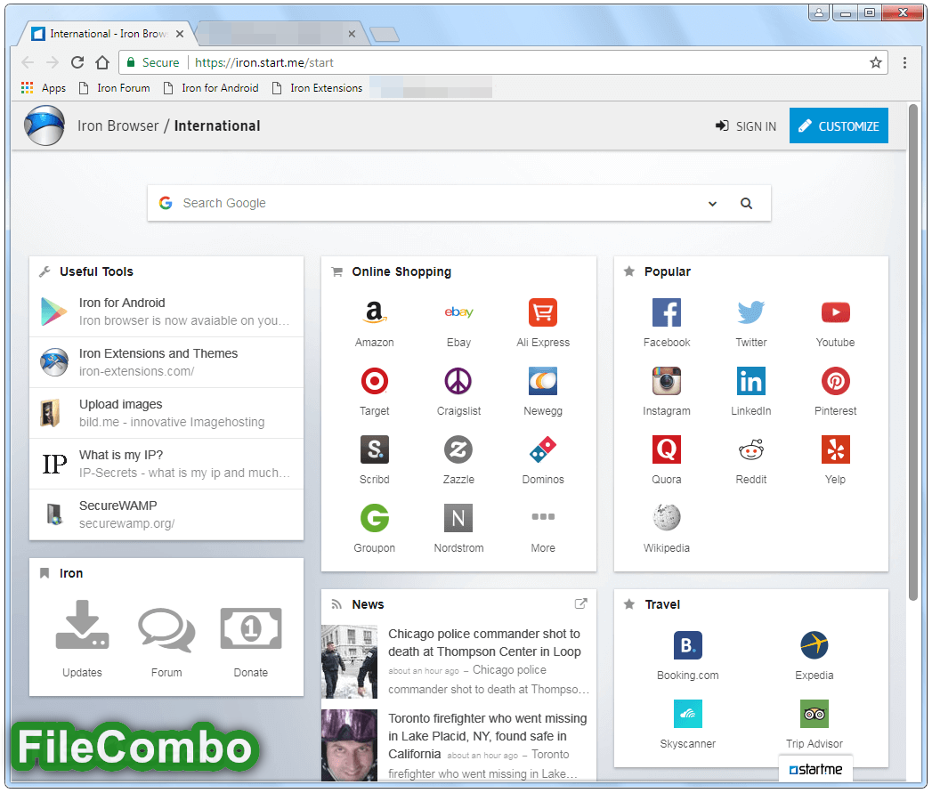The height and width of the screenshot is (793, 932).
Task: Click the magnifier search button
Action: (747, 203)
